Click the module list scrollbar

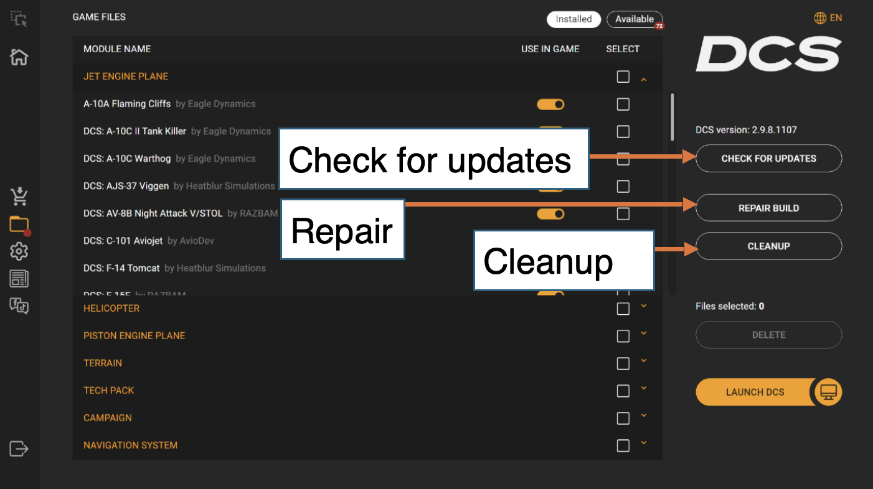pos(672,117)
